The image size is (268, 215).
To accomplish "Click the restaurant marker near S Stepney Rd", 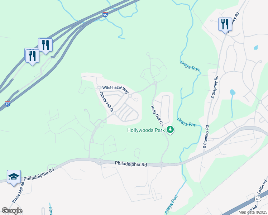I will point(225,24).
